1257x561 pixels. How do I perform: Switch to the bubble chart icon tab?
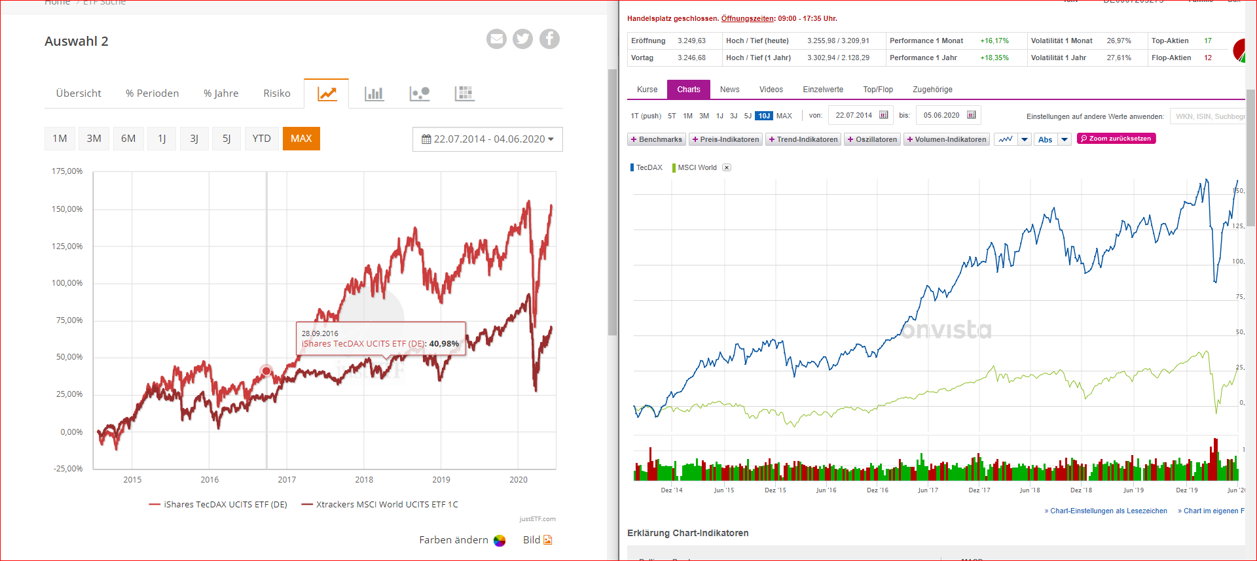(x=419, y=93)
